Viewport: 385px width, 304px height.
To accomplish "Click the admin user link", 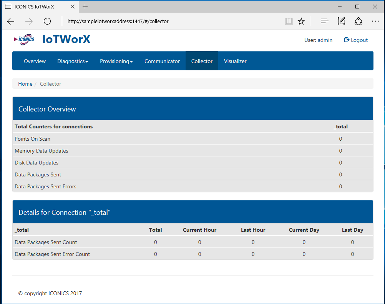I will pos(325,40).
